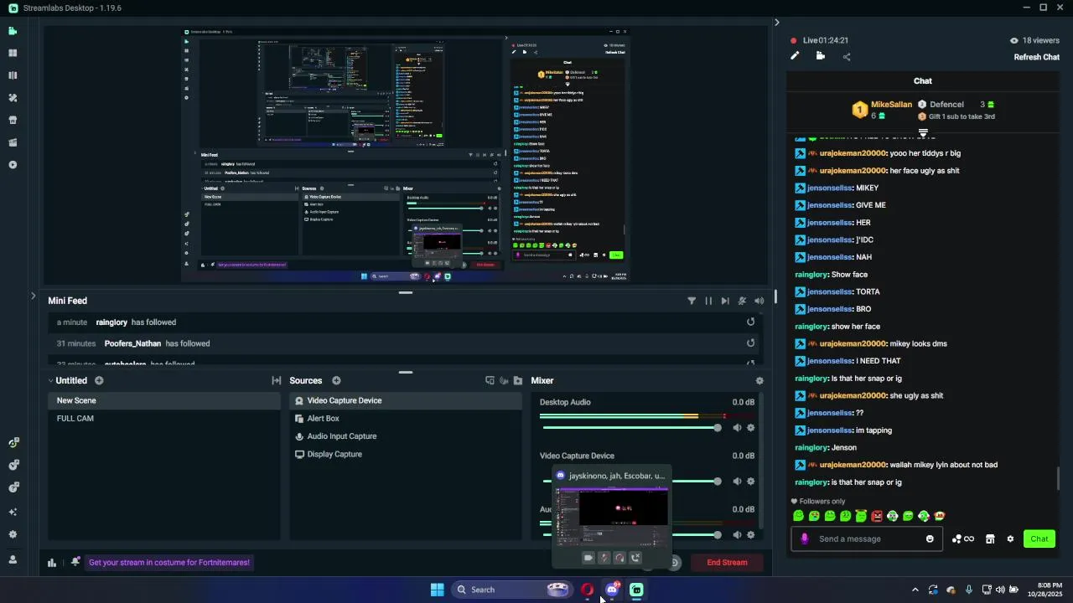Mute Video Capture Device audio
This screenshot has width=1073, height=603.
[x=737, y=482]
